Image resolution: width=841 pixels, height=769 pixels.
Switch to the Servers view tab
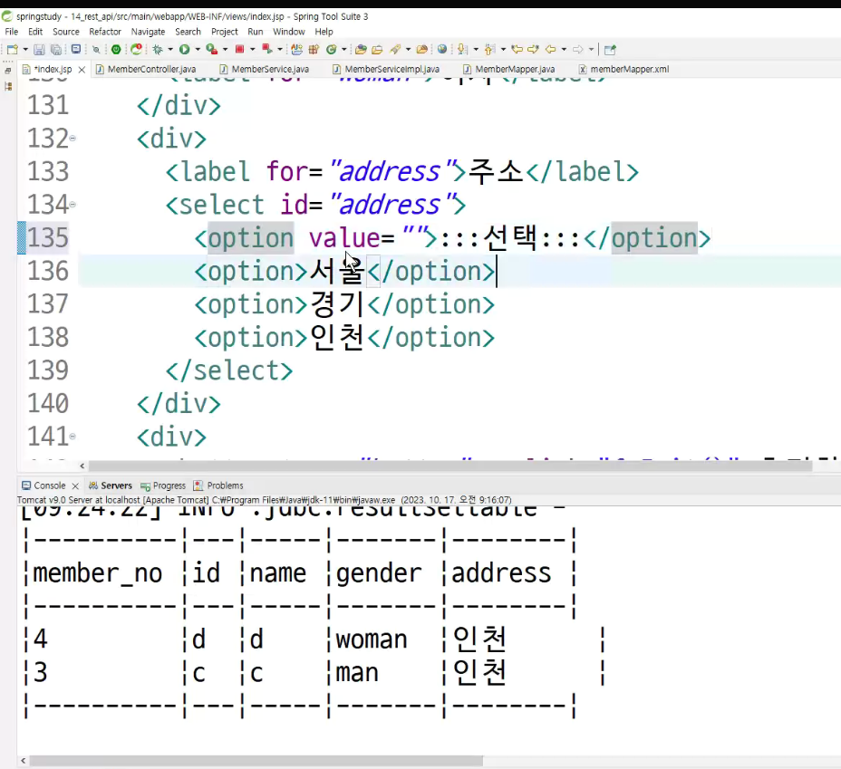(x=111, y=485)
